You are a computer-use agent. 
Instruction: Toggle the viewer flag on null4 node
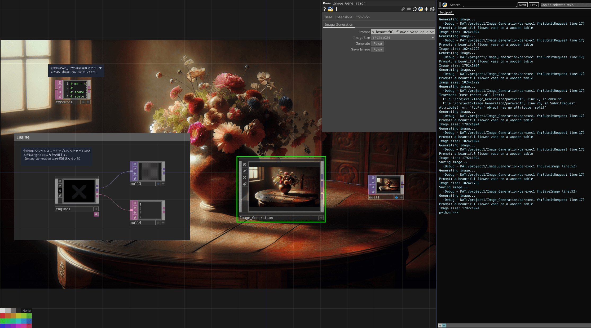coord(135,203)
